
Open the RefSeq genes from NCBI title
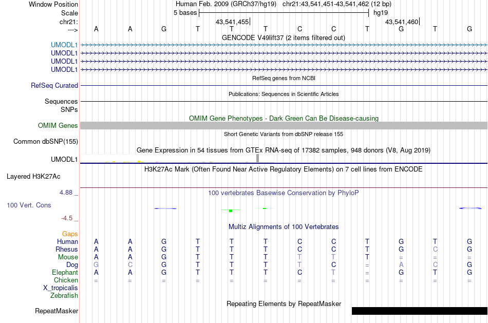tap(284, 78)
